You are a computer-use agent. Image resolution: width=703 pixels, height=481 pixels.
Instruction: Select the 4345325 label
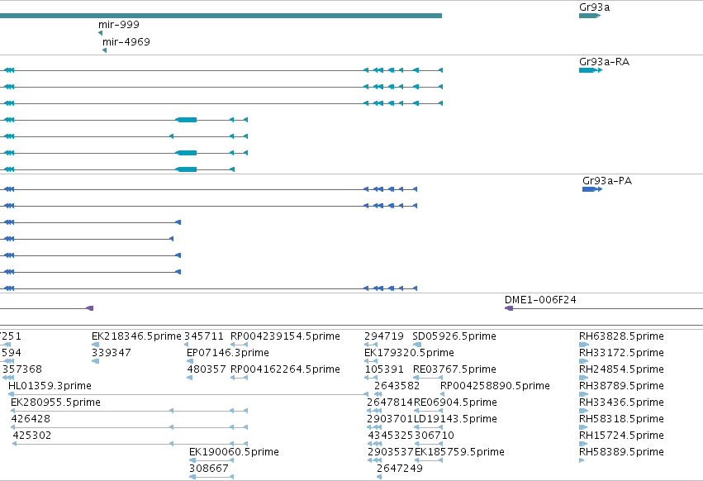click(391, 436)
